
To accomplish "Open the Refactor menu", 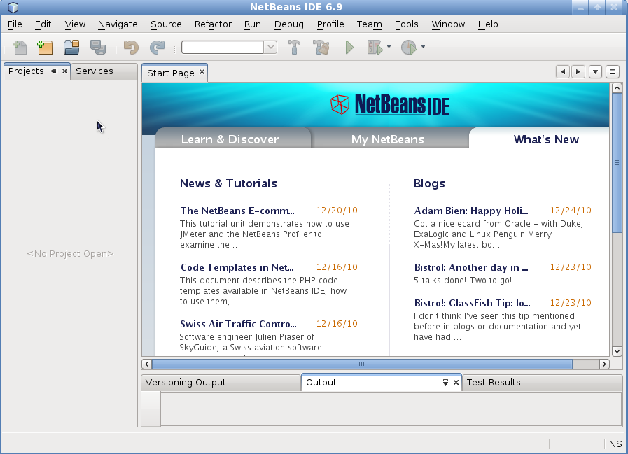I will tap(213, 24).
